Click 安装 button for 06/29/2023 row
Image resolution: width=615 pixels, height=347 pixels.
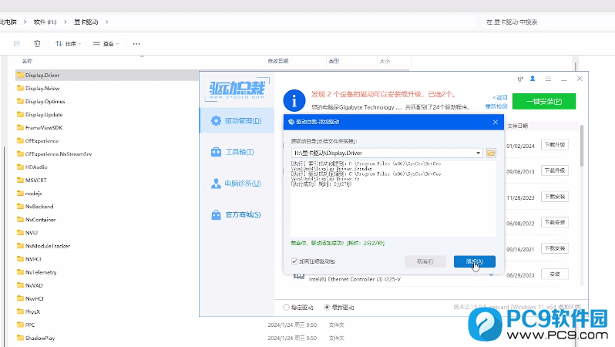pyautogui.click(x=555, y=275)
